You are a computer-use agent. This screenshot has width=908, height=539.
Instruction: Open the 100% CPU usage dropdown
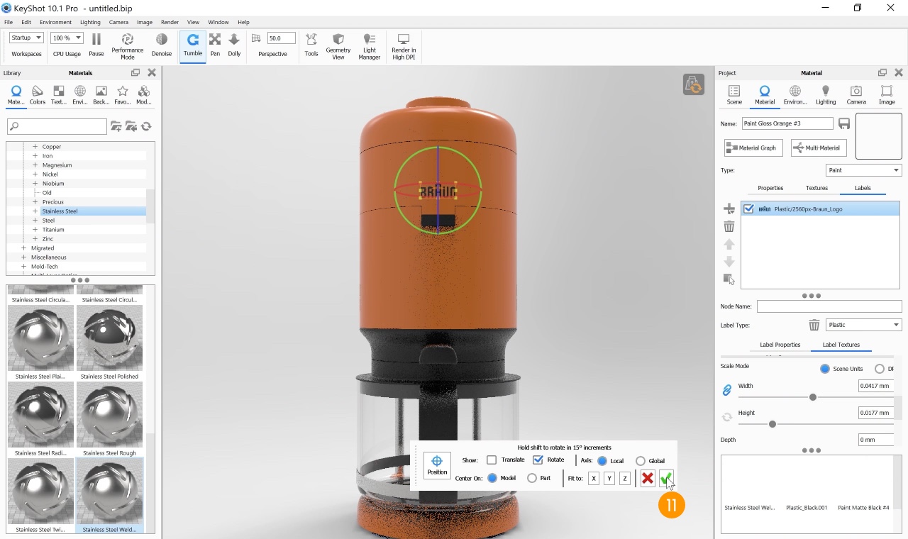(x=67, y=38)
